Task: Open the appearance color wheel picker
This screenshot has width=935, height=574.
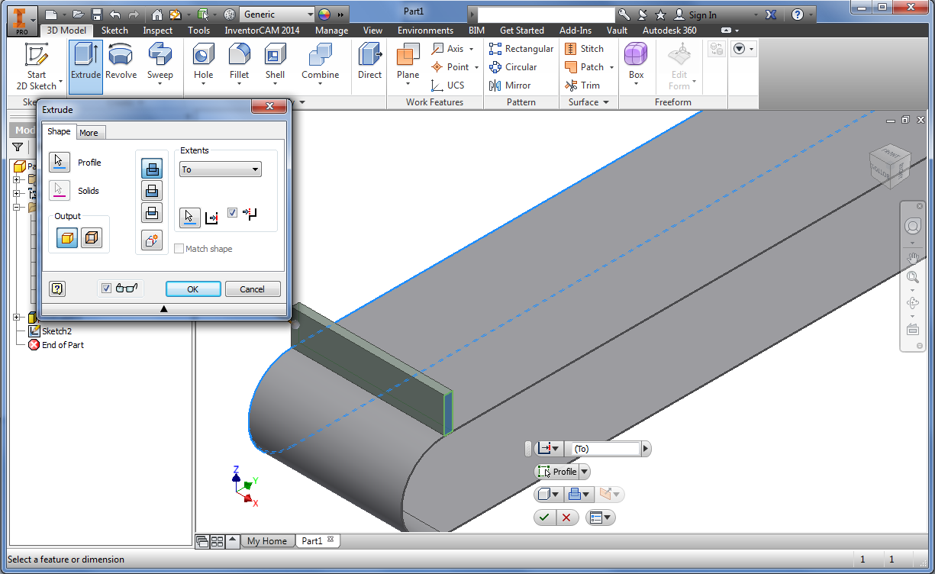Action: [324, 15]
